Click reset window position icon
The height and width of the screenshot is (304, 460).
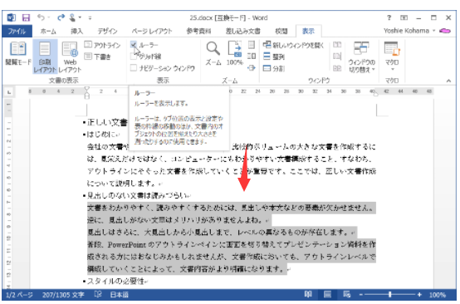click(337, 68)
